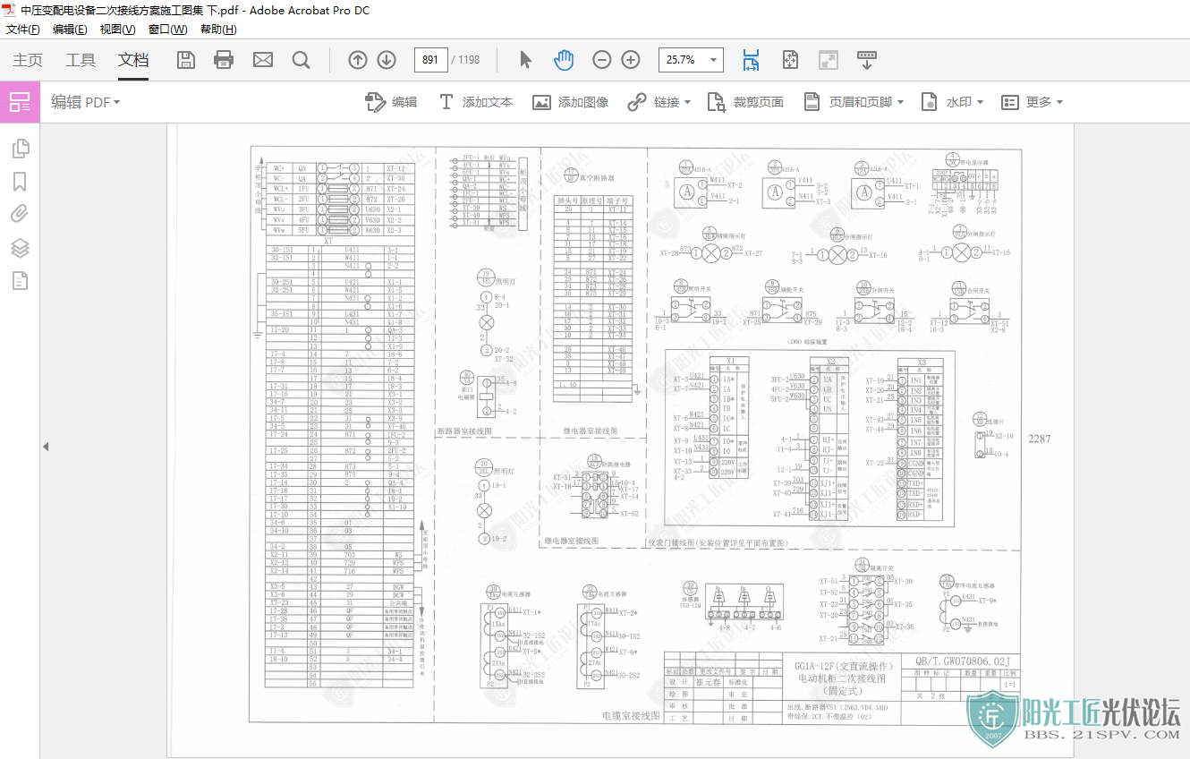Click the Print file icon
This screenshot has height=759, width=1190.
coord(224,60)
